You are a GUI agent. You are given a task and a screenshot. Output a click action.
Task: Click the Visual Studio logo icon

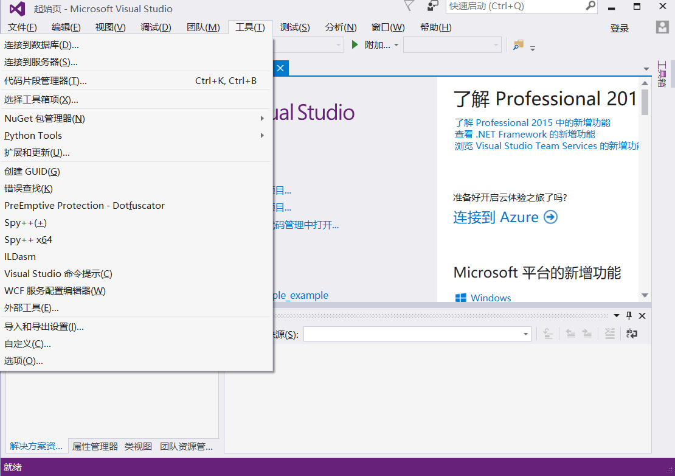coord(18,9)
